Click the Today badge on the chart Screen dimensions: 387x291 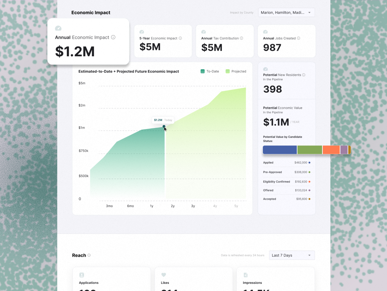[168, 120]
